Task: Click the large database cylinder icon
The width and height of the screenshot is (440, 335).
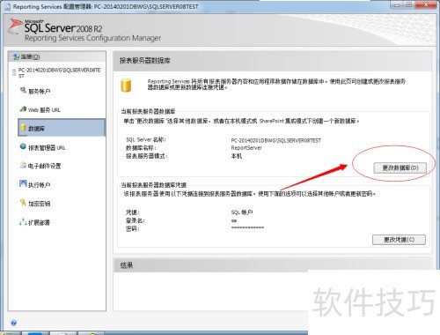Action: [126, 86]
